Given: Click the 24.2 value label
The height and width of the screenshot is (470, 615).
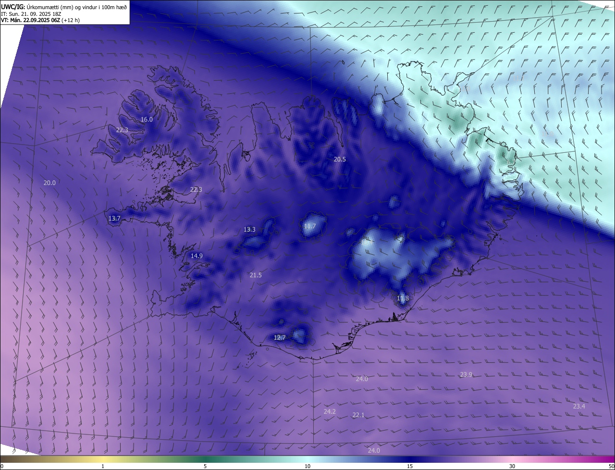Looking at the screenshot, I should (330, 411).
